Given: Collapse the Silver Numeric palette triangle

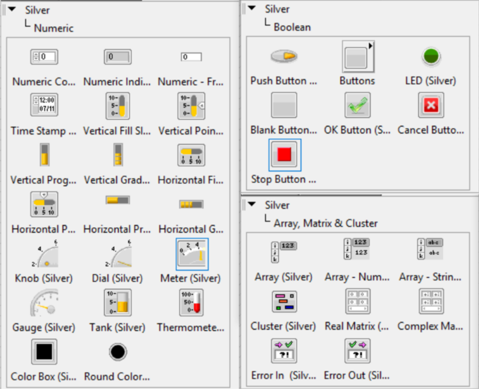Looking at the screenshot, I should pyautogui.click(x=11, y=9).
